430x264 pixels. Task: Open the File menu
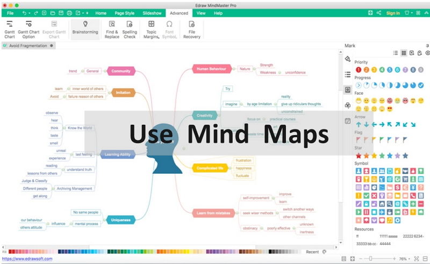click(10, 13)
